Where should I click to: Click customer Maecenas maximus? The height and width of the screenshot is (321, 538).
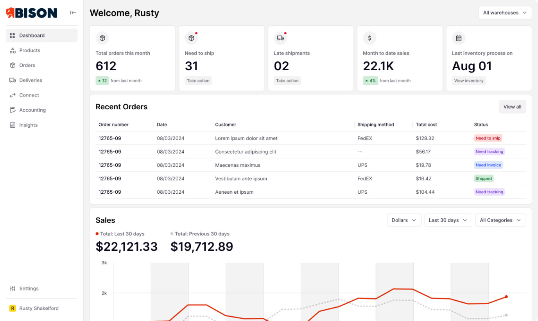(238, 165)
